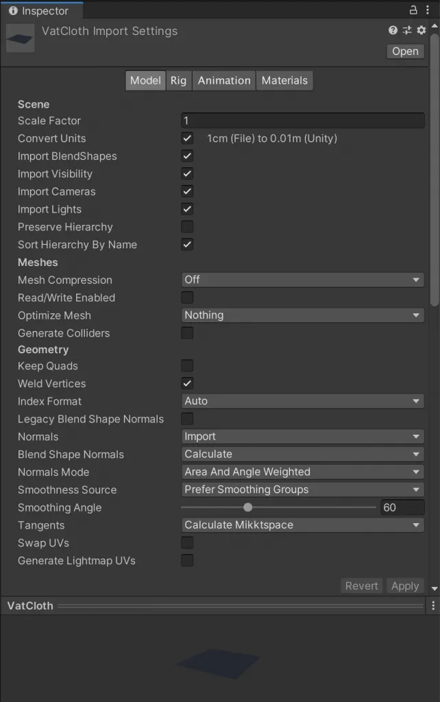Screen dimensions: 440x702
Task: Enable the Preserve Hierarchy checkbox
Action: click(x=187, y=227)
